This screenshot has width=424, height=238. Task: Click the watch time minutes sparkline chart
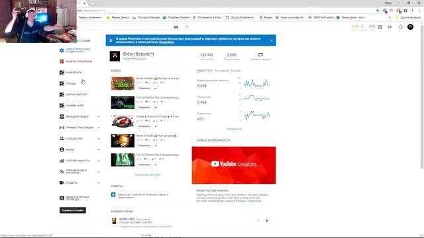256,83
